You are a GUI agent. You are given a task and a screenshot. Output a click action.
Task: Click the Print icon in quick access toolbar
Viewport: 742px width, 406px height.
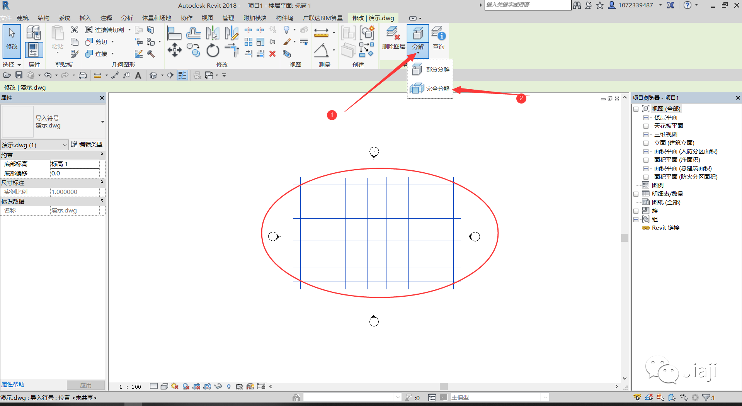click(x=83, y=75)
